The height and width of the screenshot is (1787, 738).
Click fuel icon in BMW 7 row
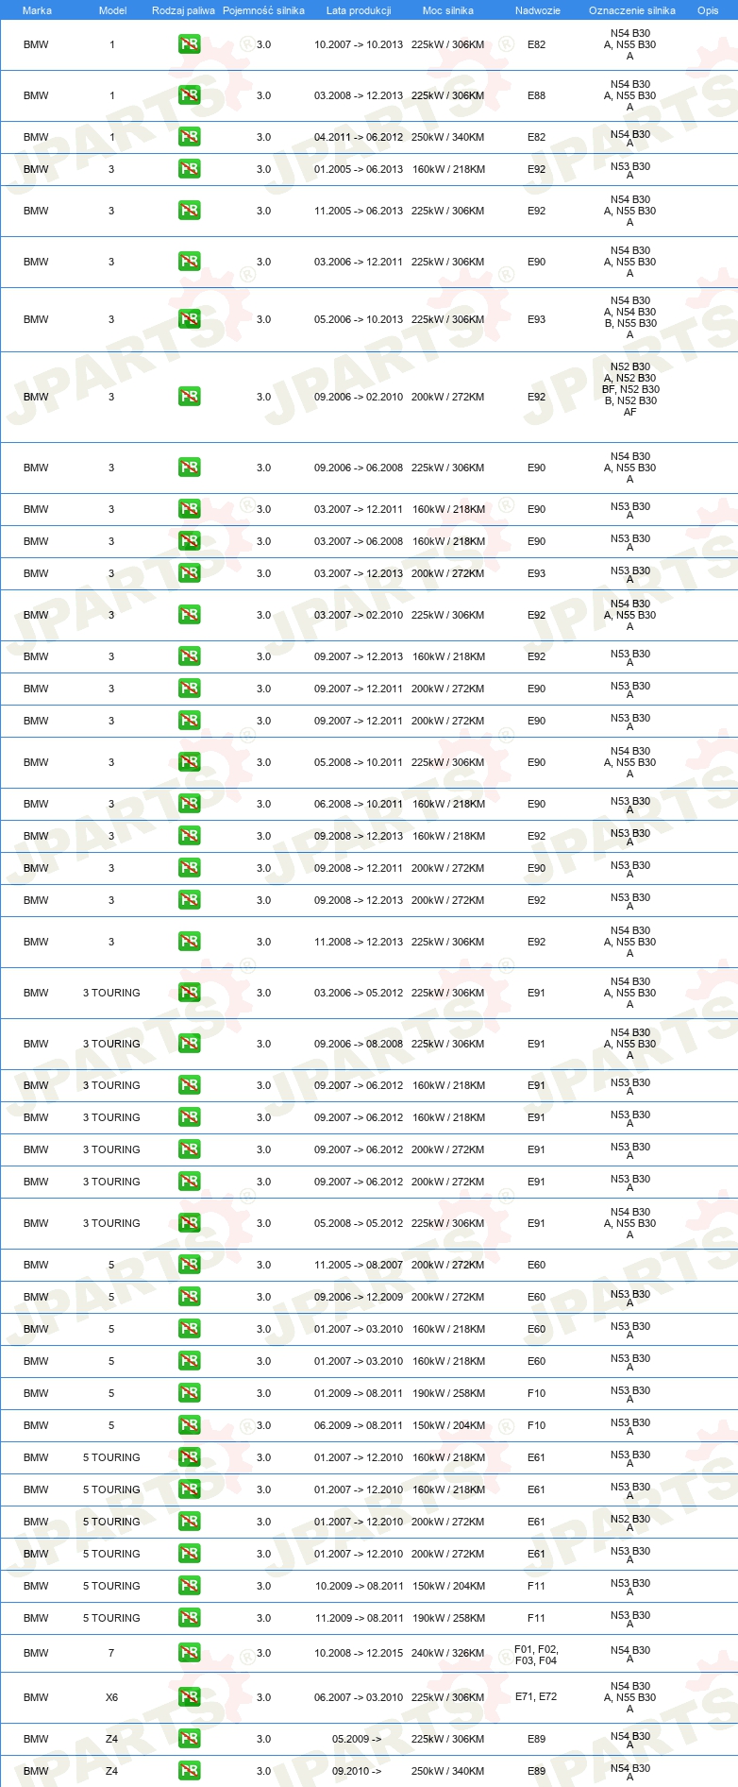click(189, 1653)
